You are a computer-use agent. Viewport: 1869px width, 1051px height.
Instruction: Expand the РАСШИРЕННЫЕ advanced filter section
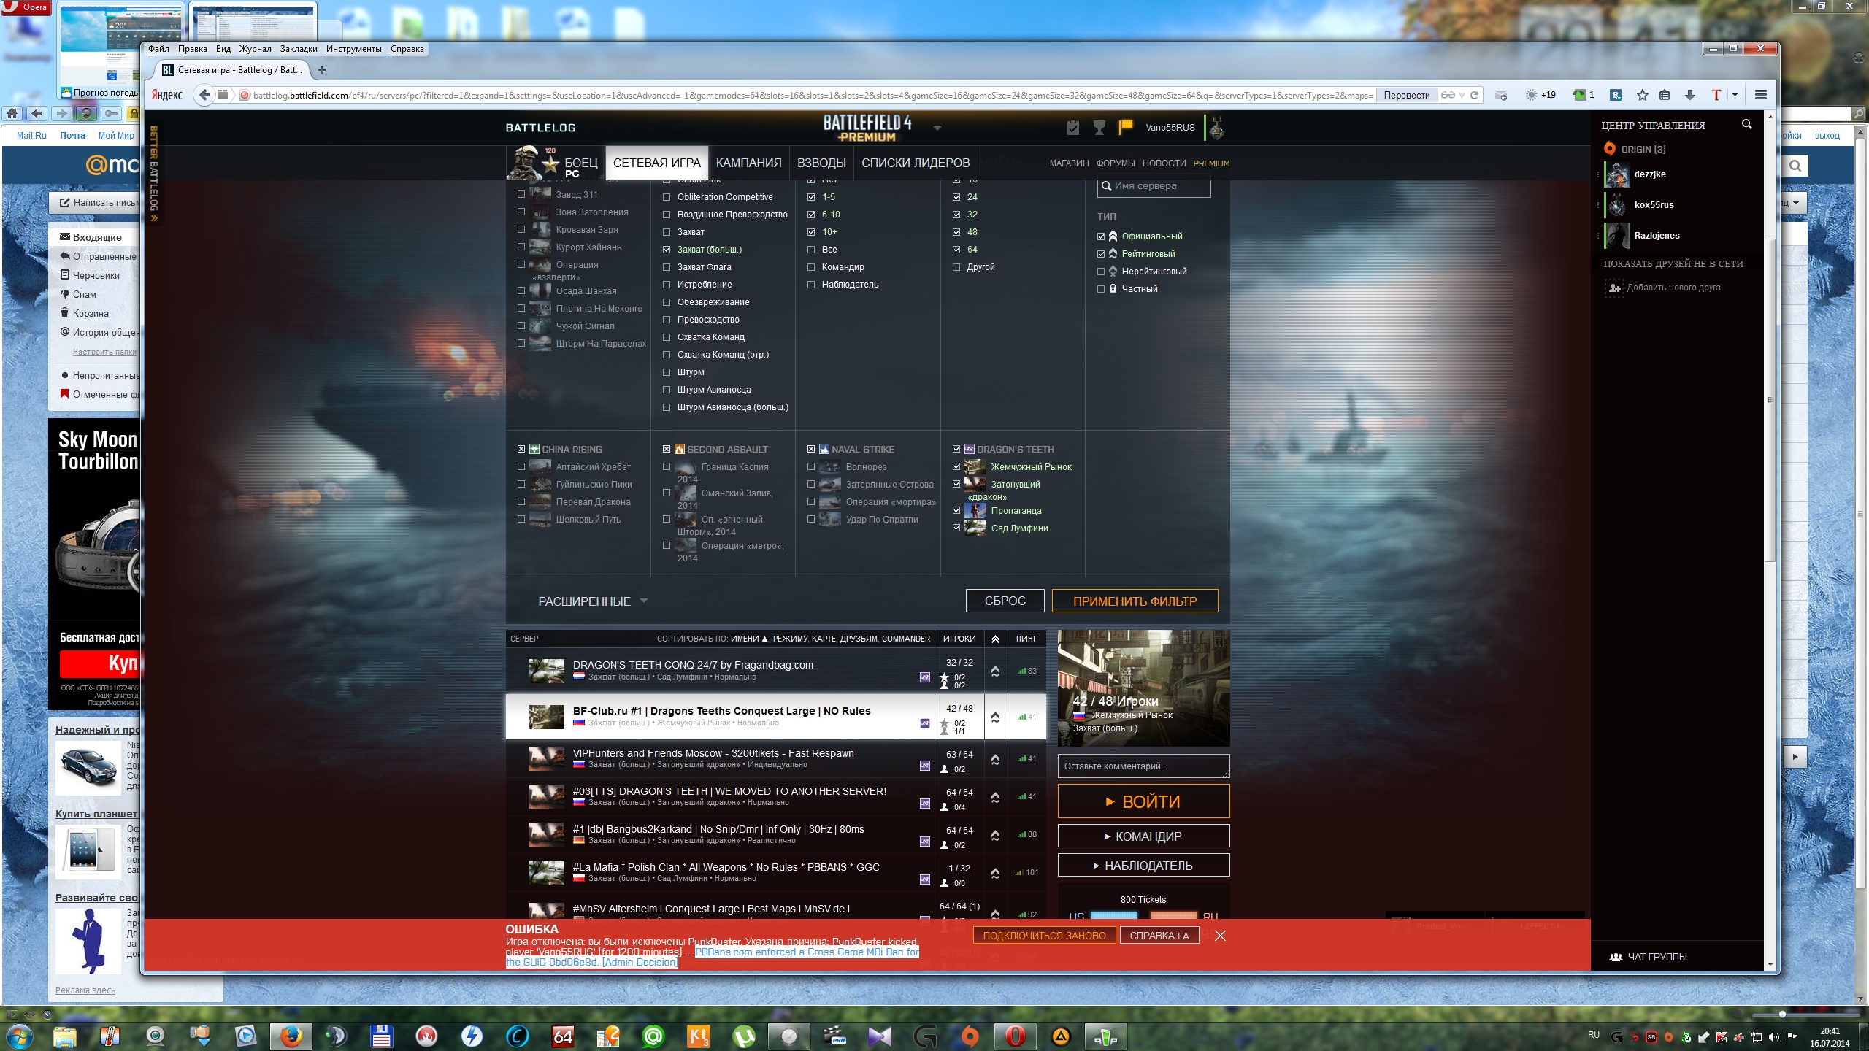(592, 601)
